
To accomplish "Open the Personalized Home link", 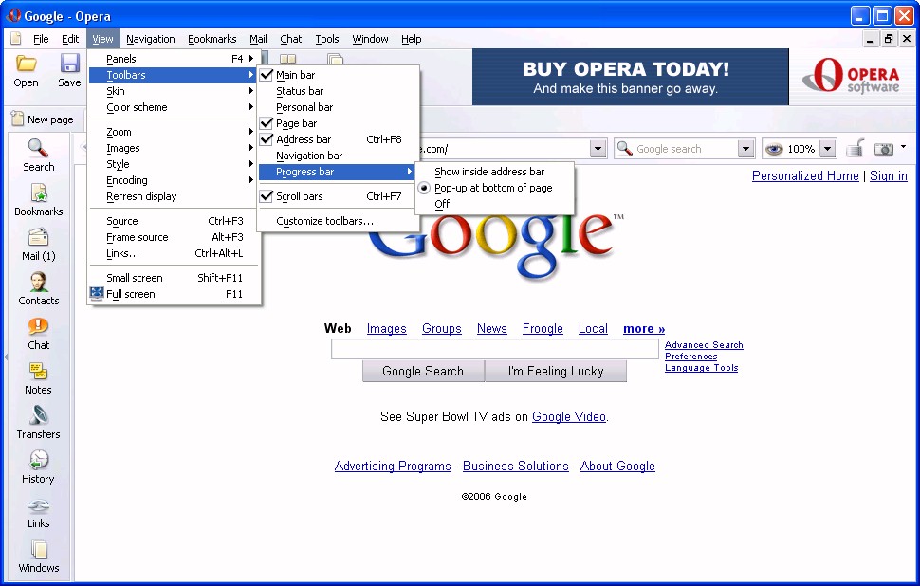I will pos(805,176).
